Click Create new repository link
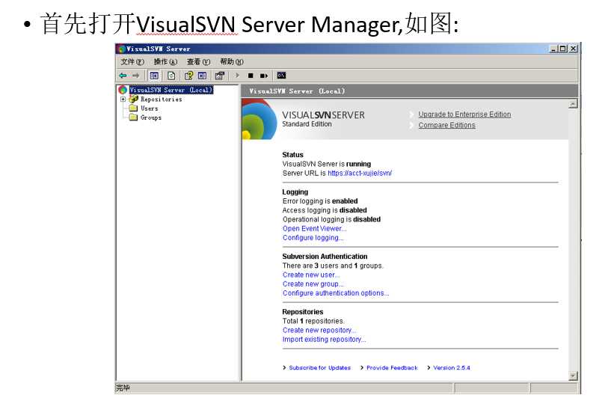 tap(319, 330)
